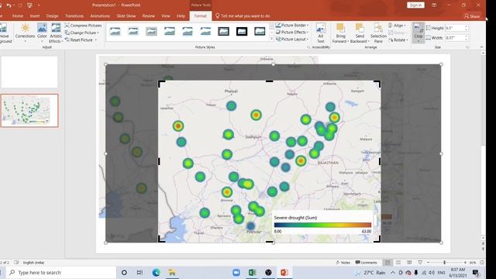The image size is (496, 279).
Task: Click the Comments button in status bar
Action: click(x=367, y=263)
